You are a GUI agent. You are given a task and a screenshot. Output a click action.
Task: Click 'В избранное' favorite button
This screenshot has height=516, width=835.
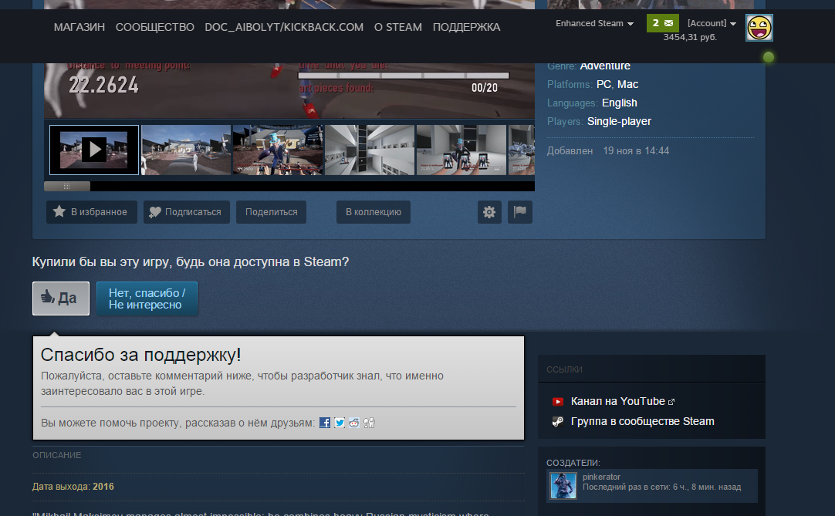(92, 212)
